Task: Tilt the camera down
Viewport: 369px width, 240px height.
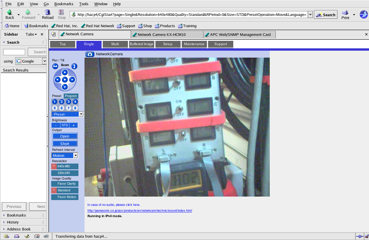Action: coord(65,87)
